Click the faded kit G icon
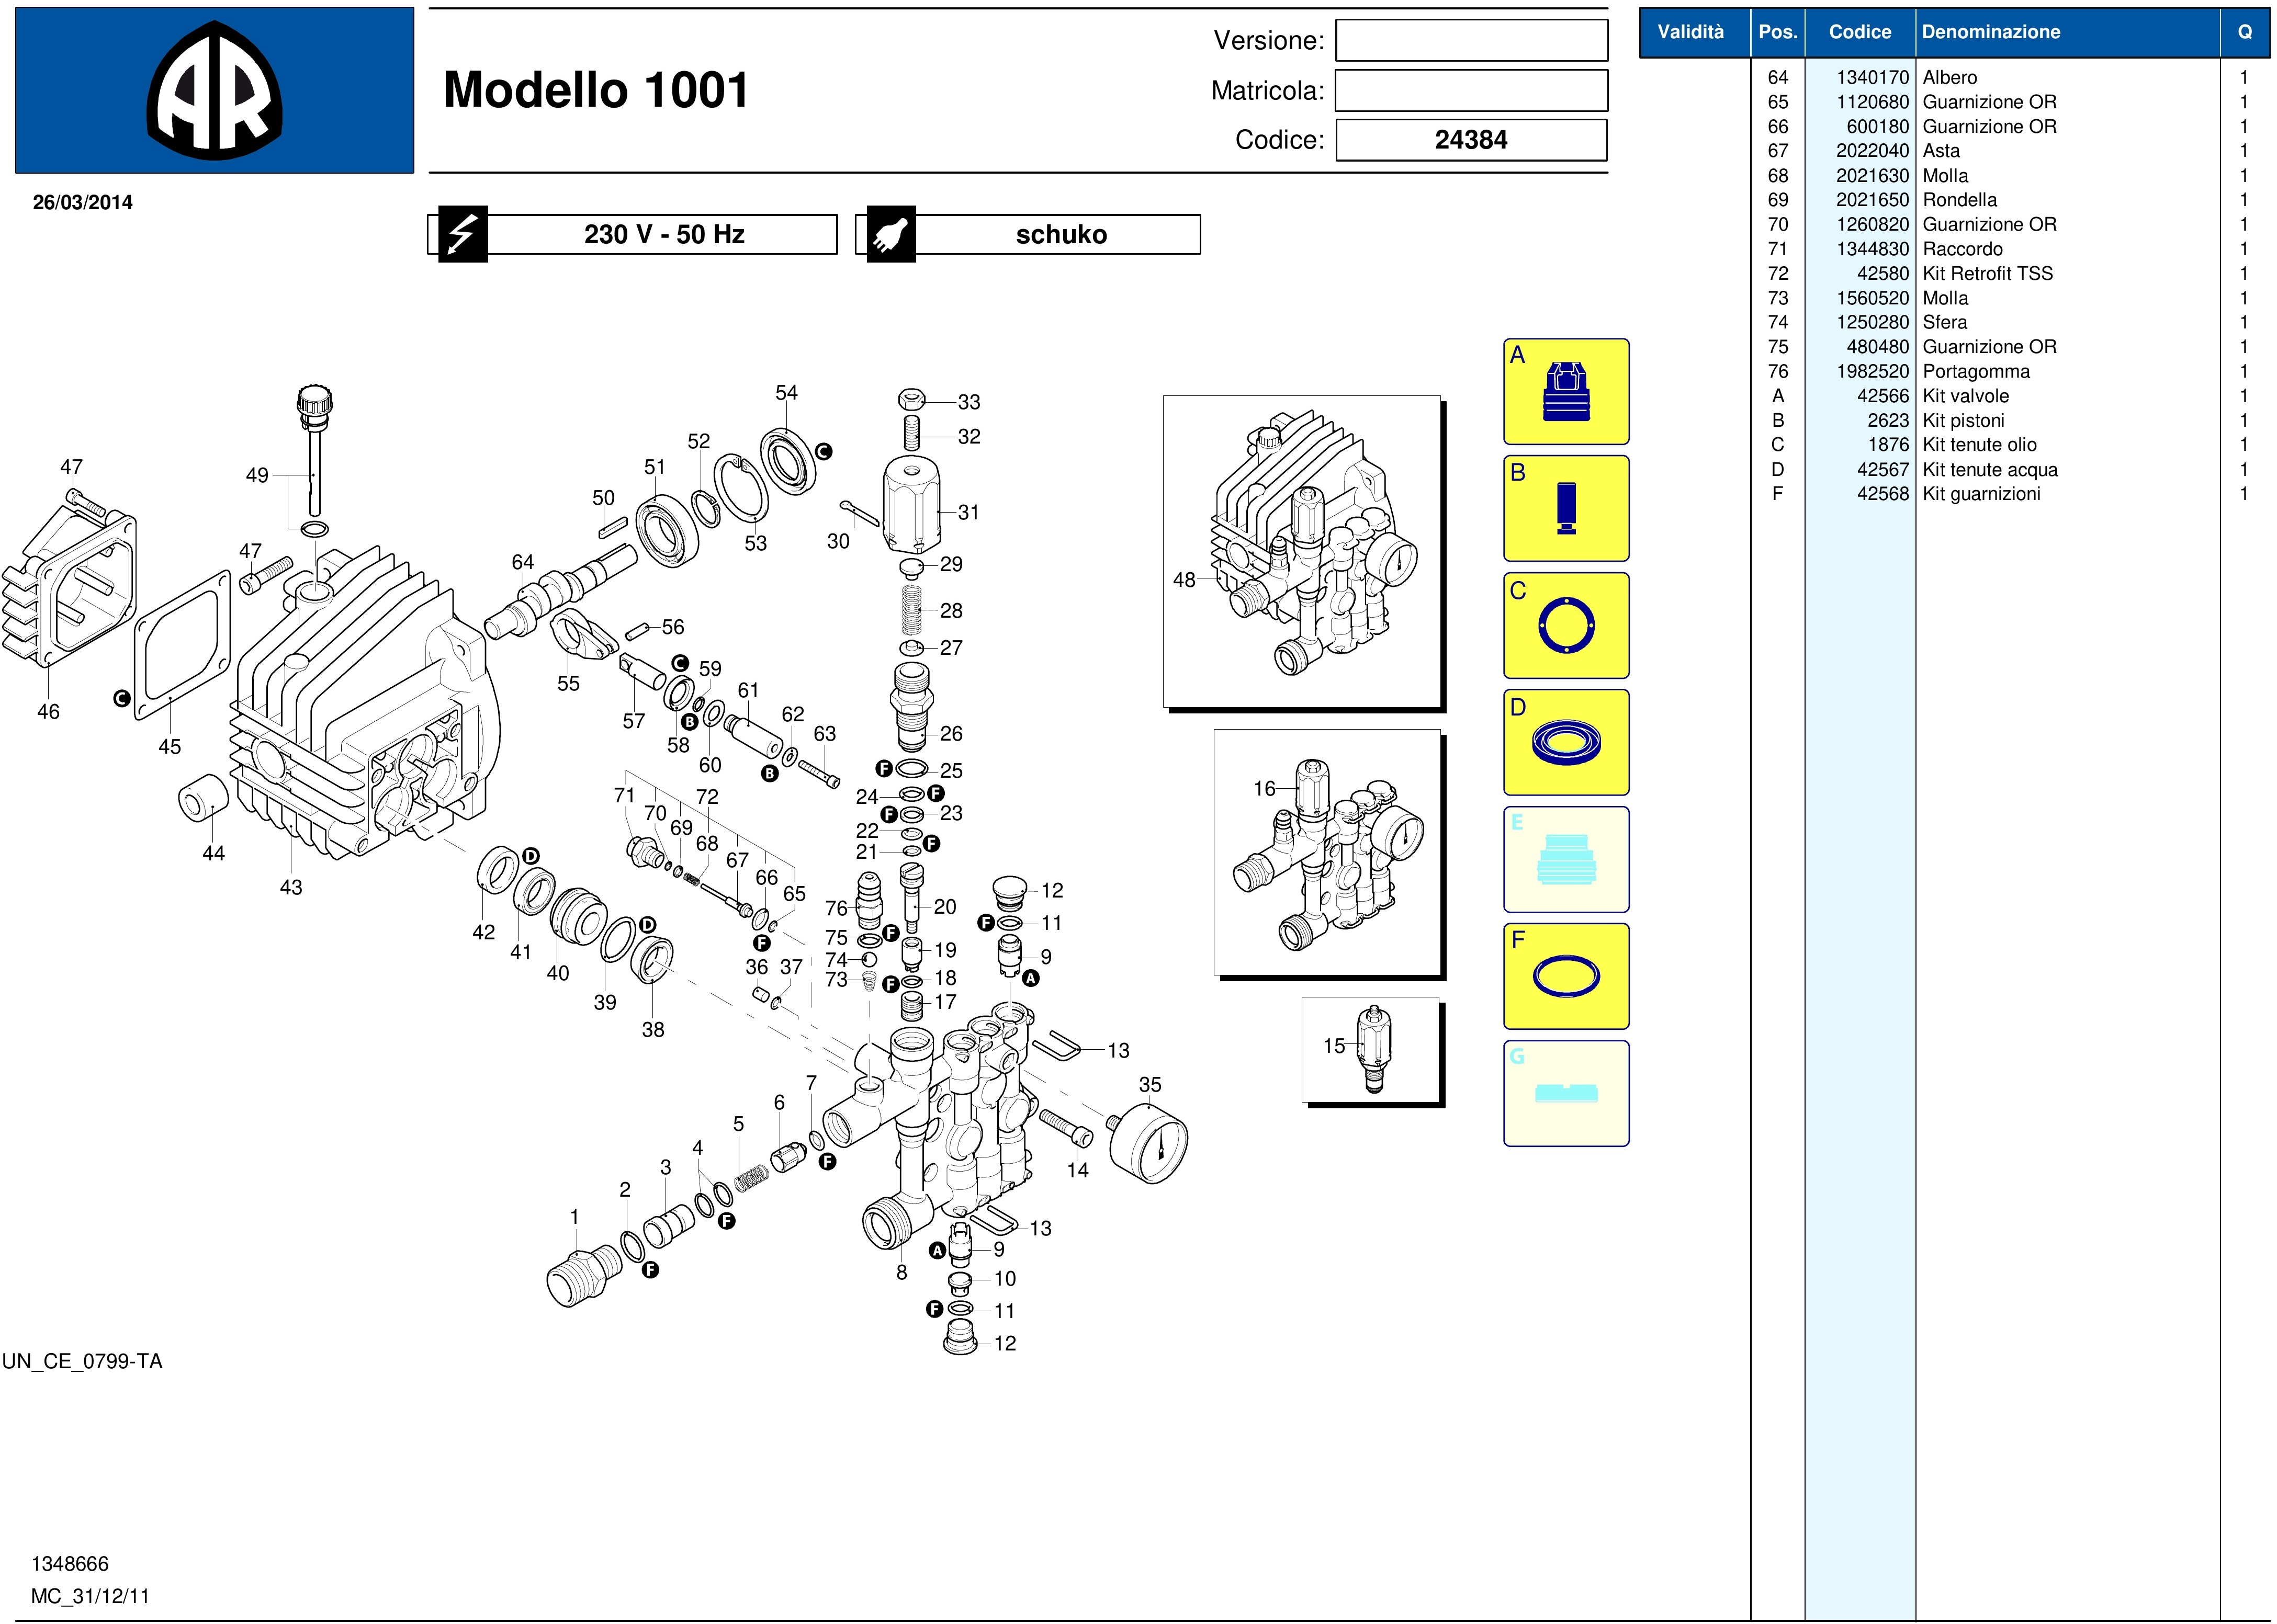This screenshot has width=2277, height=1624. click(1565, 1093)
